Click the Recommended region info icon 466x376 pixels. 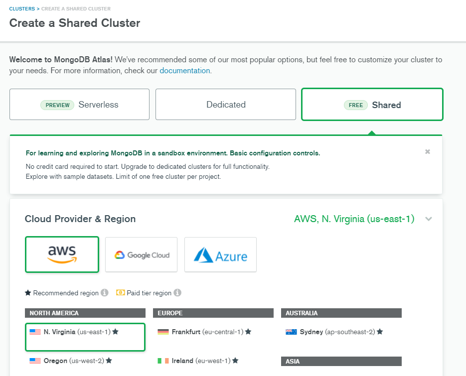tap(105, 293)
